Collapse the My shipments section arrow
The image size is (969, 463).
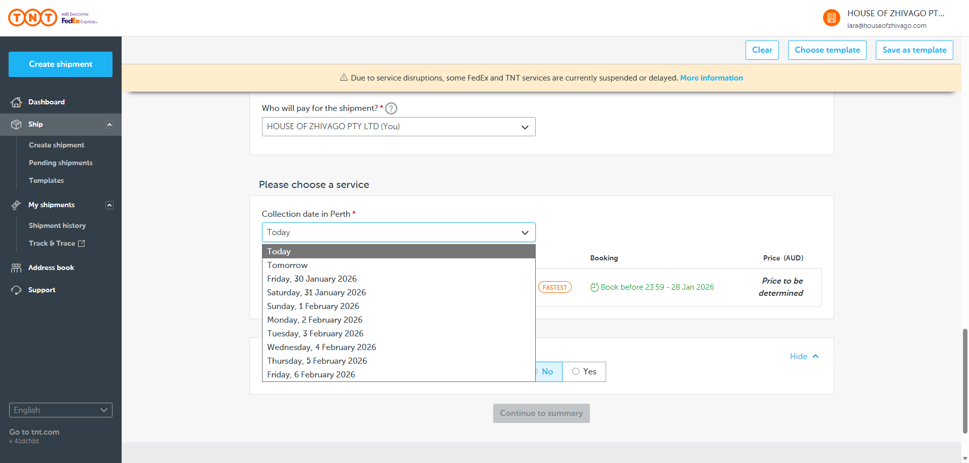coord(109,205)
